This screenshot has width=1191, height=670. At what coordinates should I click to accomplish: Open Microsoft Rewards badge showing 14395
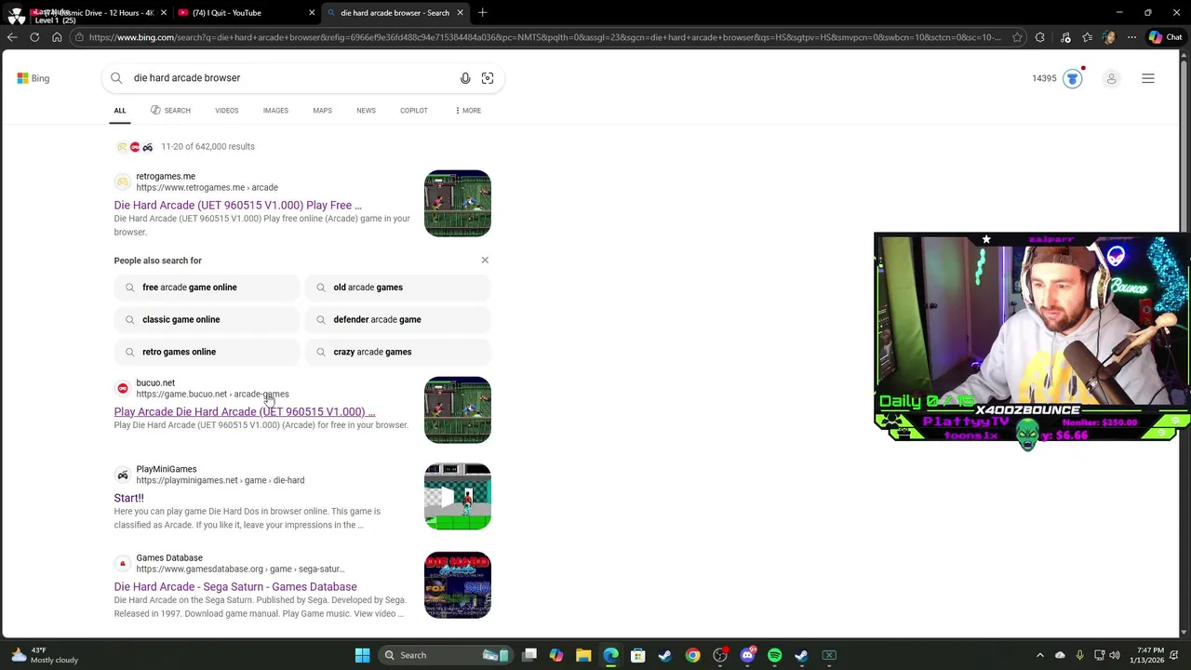(x=1056, y=78)
